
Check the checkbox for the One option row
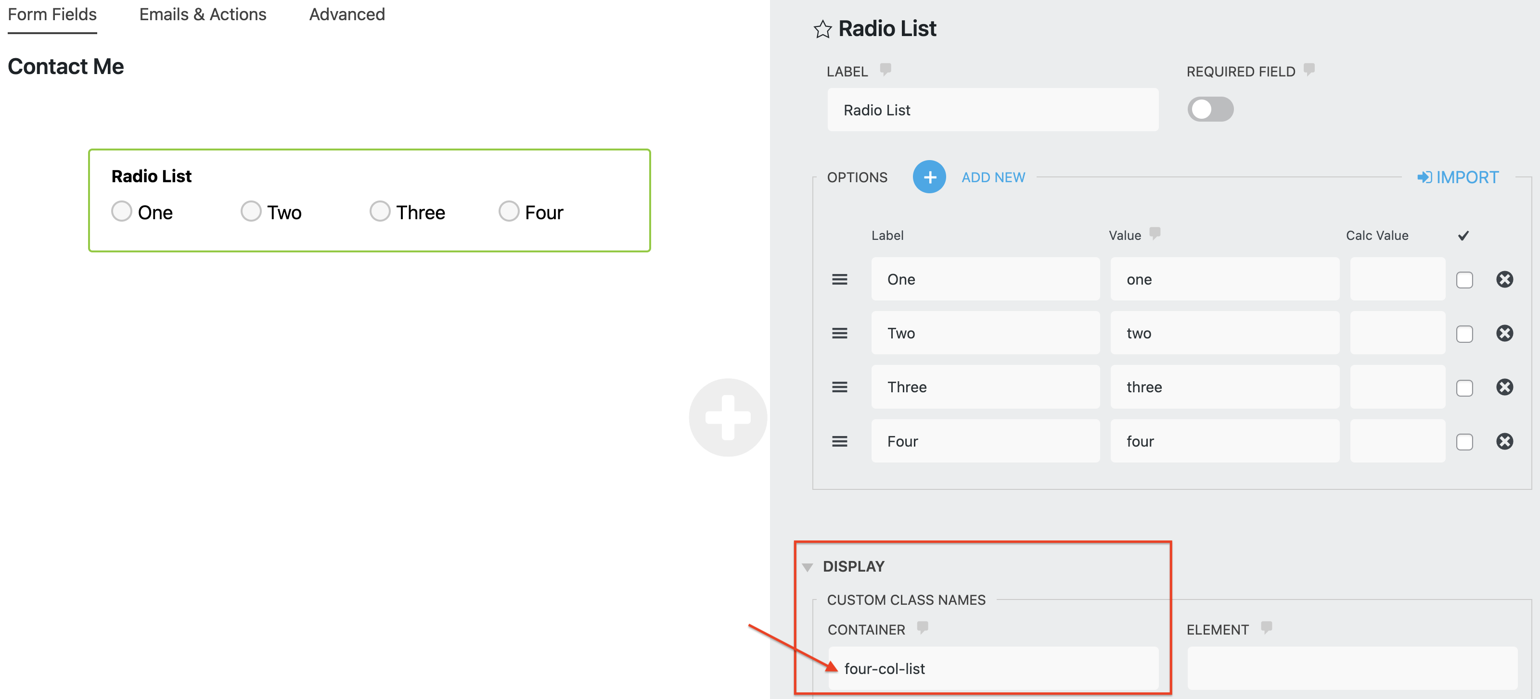[1464, 279]
